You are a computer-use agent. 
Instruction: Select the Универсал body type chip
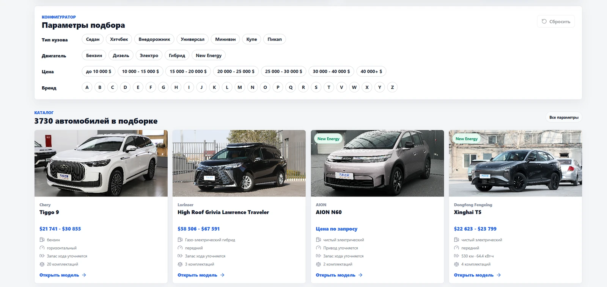coord(192,39)
